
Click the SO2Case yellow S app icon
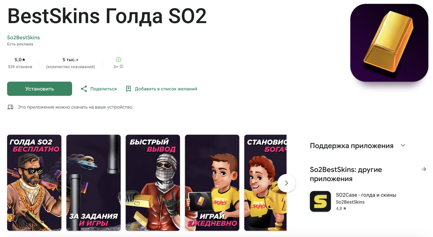(x=320, y=201)
